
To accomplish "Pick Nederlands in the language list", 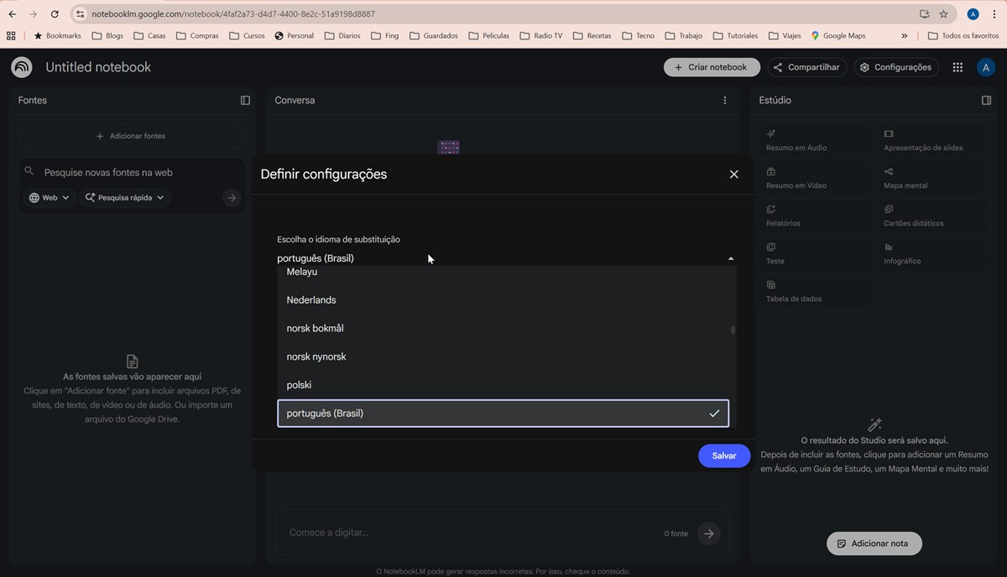I will click(x=311, y=300).
